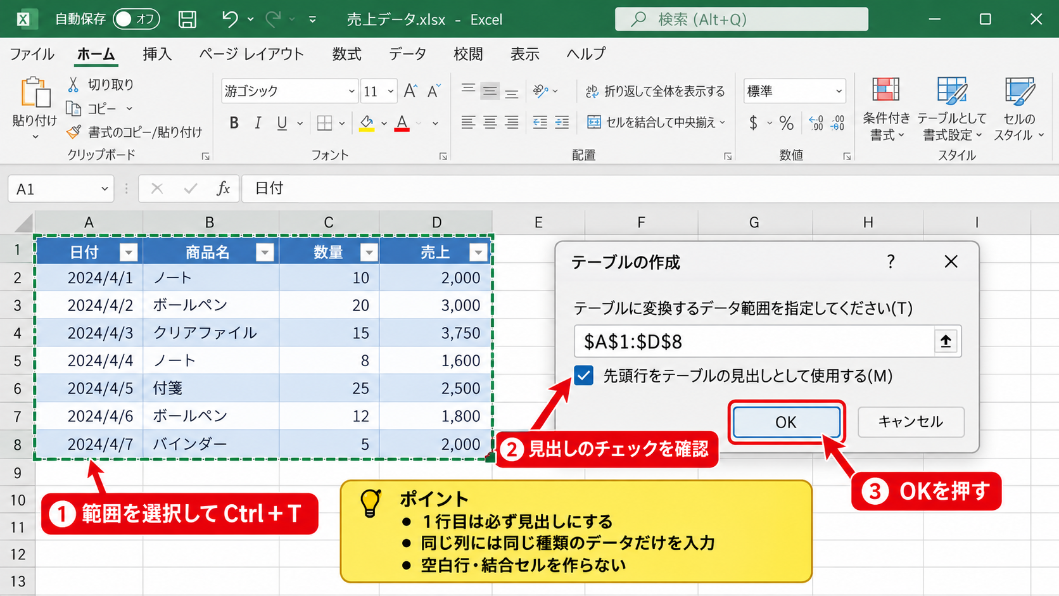The image size is (1059, 596).
Task: Confirm the table dialog with OK
Action: click(786, 422)
